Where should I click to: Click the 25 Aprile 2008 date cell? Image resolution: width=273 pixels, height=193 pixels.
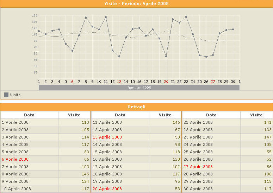[x=211, y=152]
